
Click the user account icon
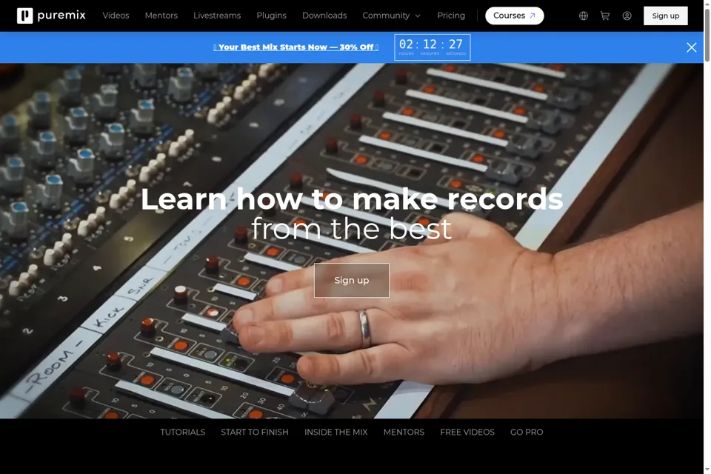(x=627, y=16)
